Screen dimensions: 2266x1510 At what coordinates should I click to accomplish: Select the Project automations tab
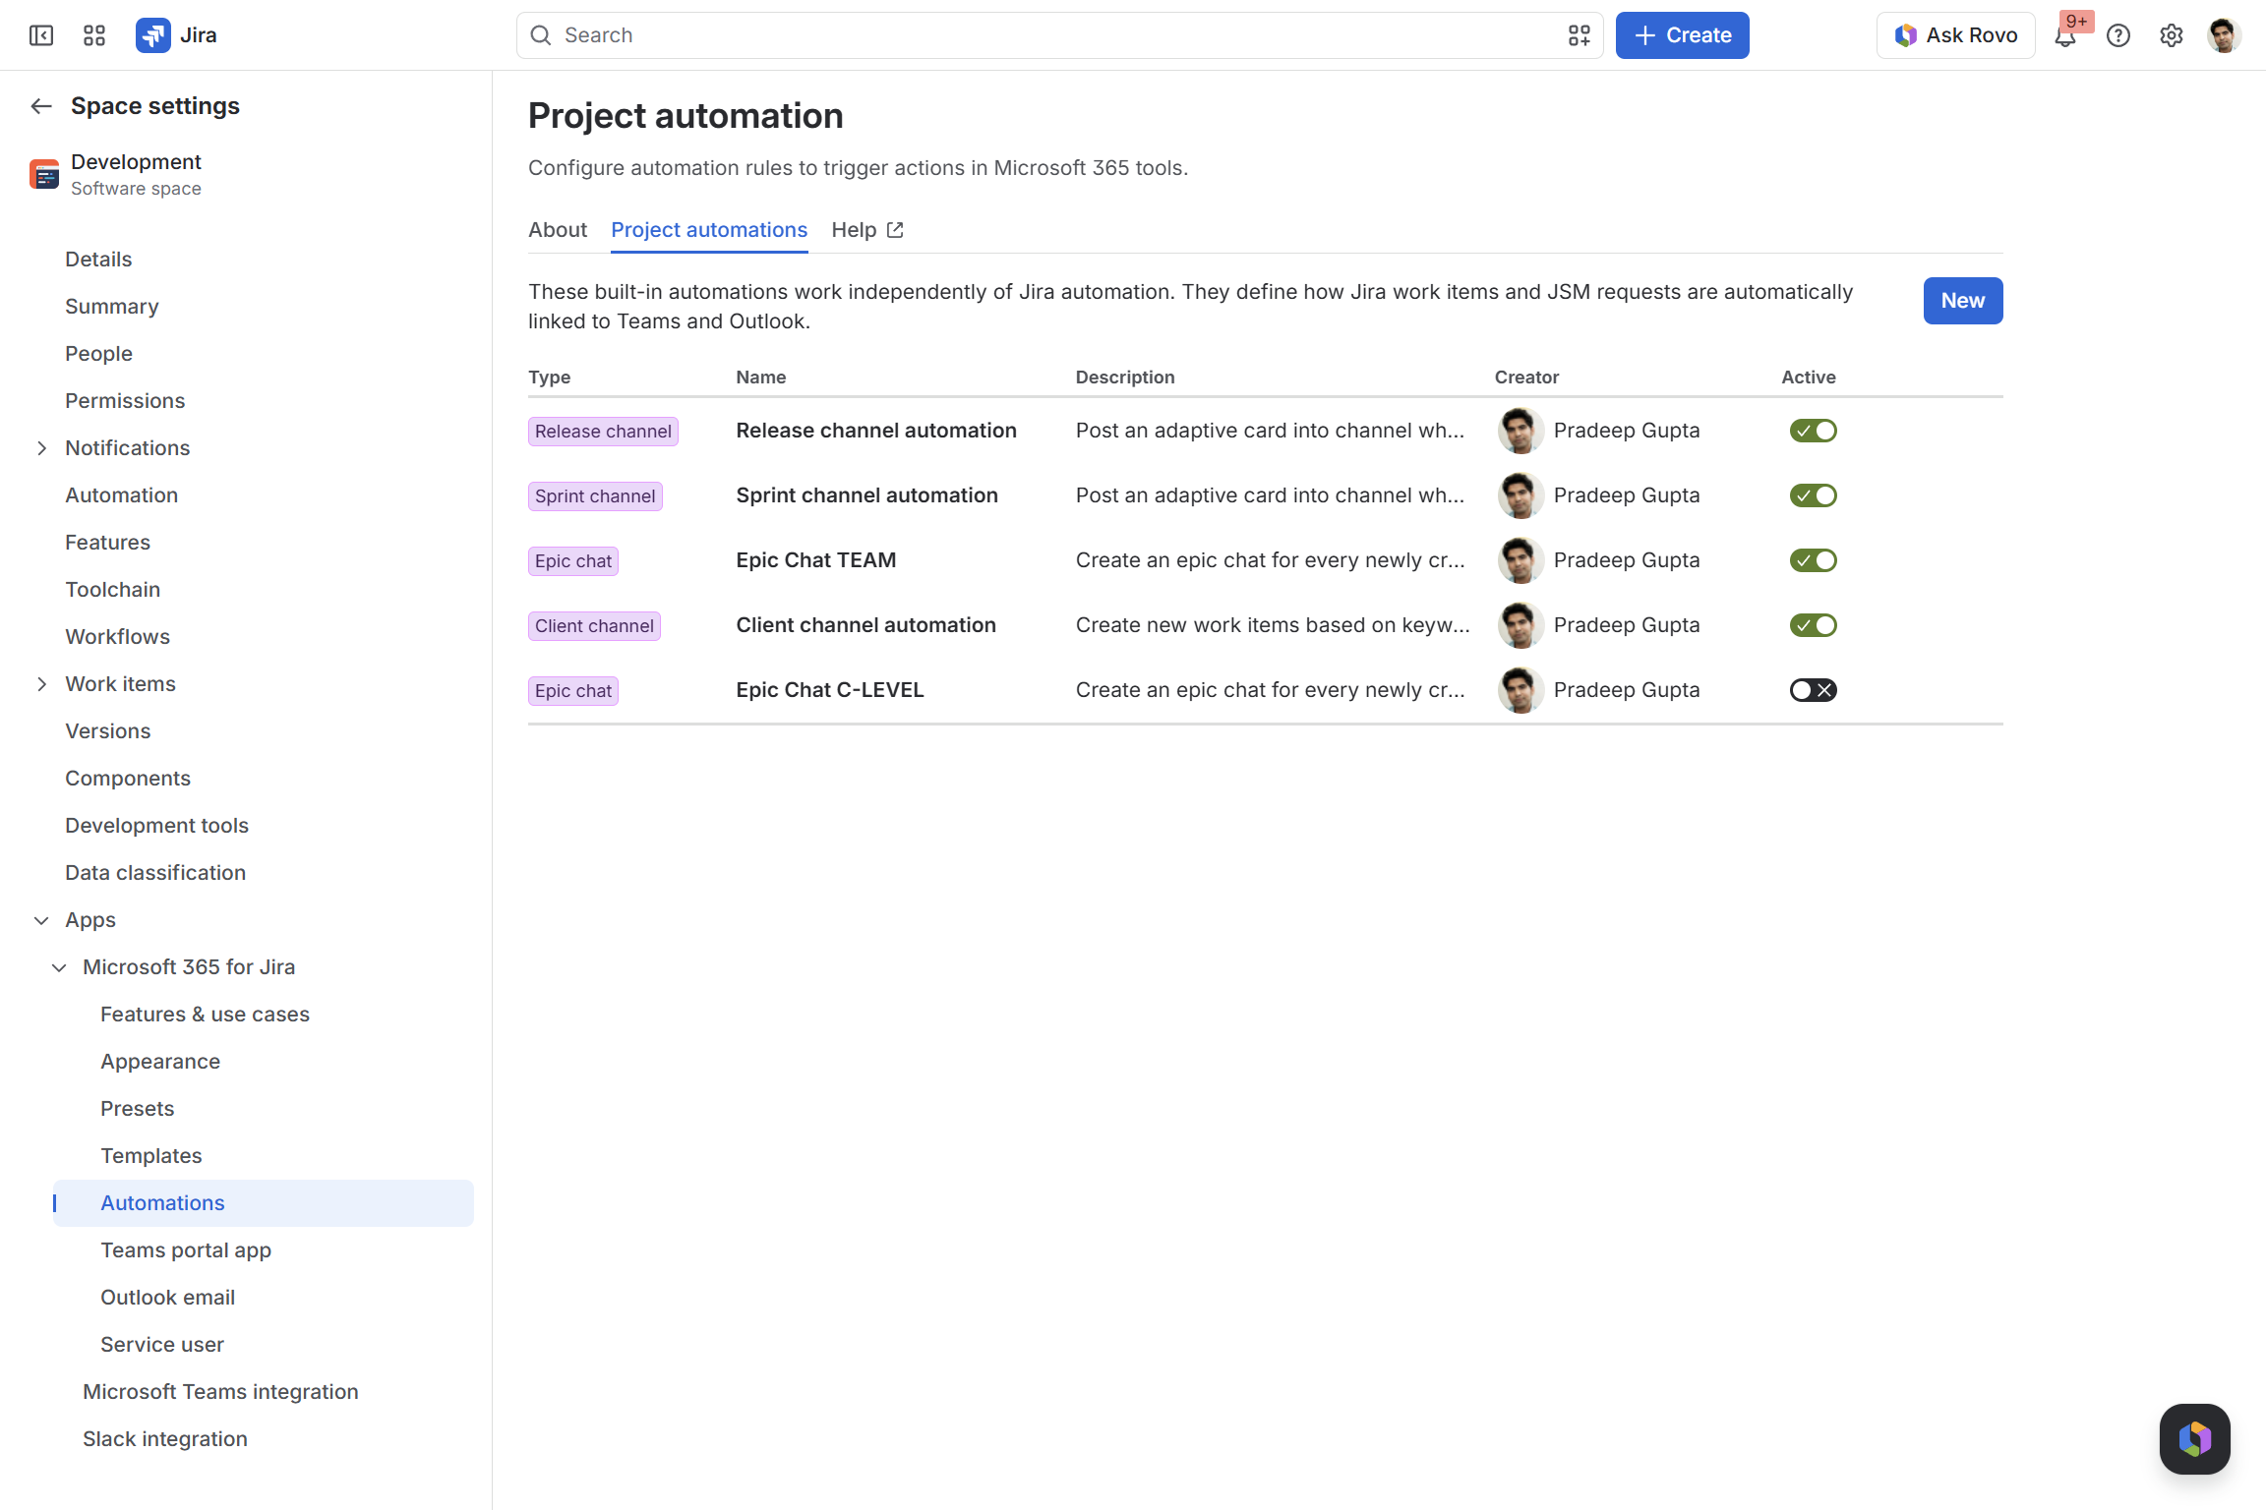coord(709,230)
